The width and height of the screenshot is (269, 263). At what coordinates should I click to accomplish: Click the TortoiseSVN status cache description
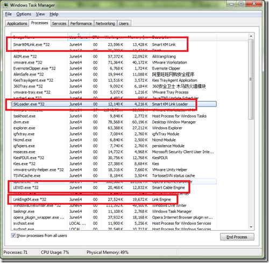173,176
